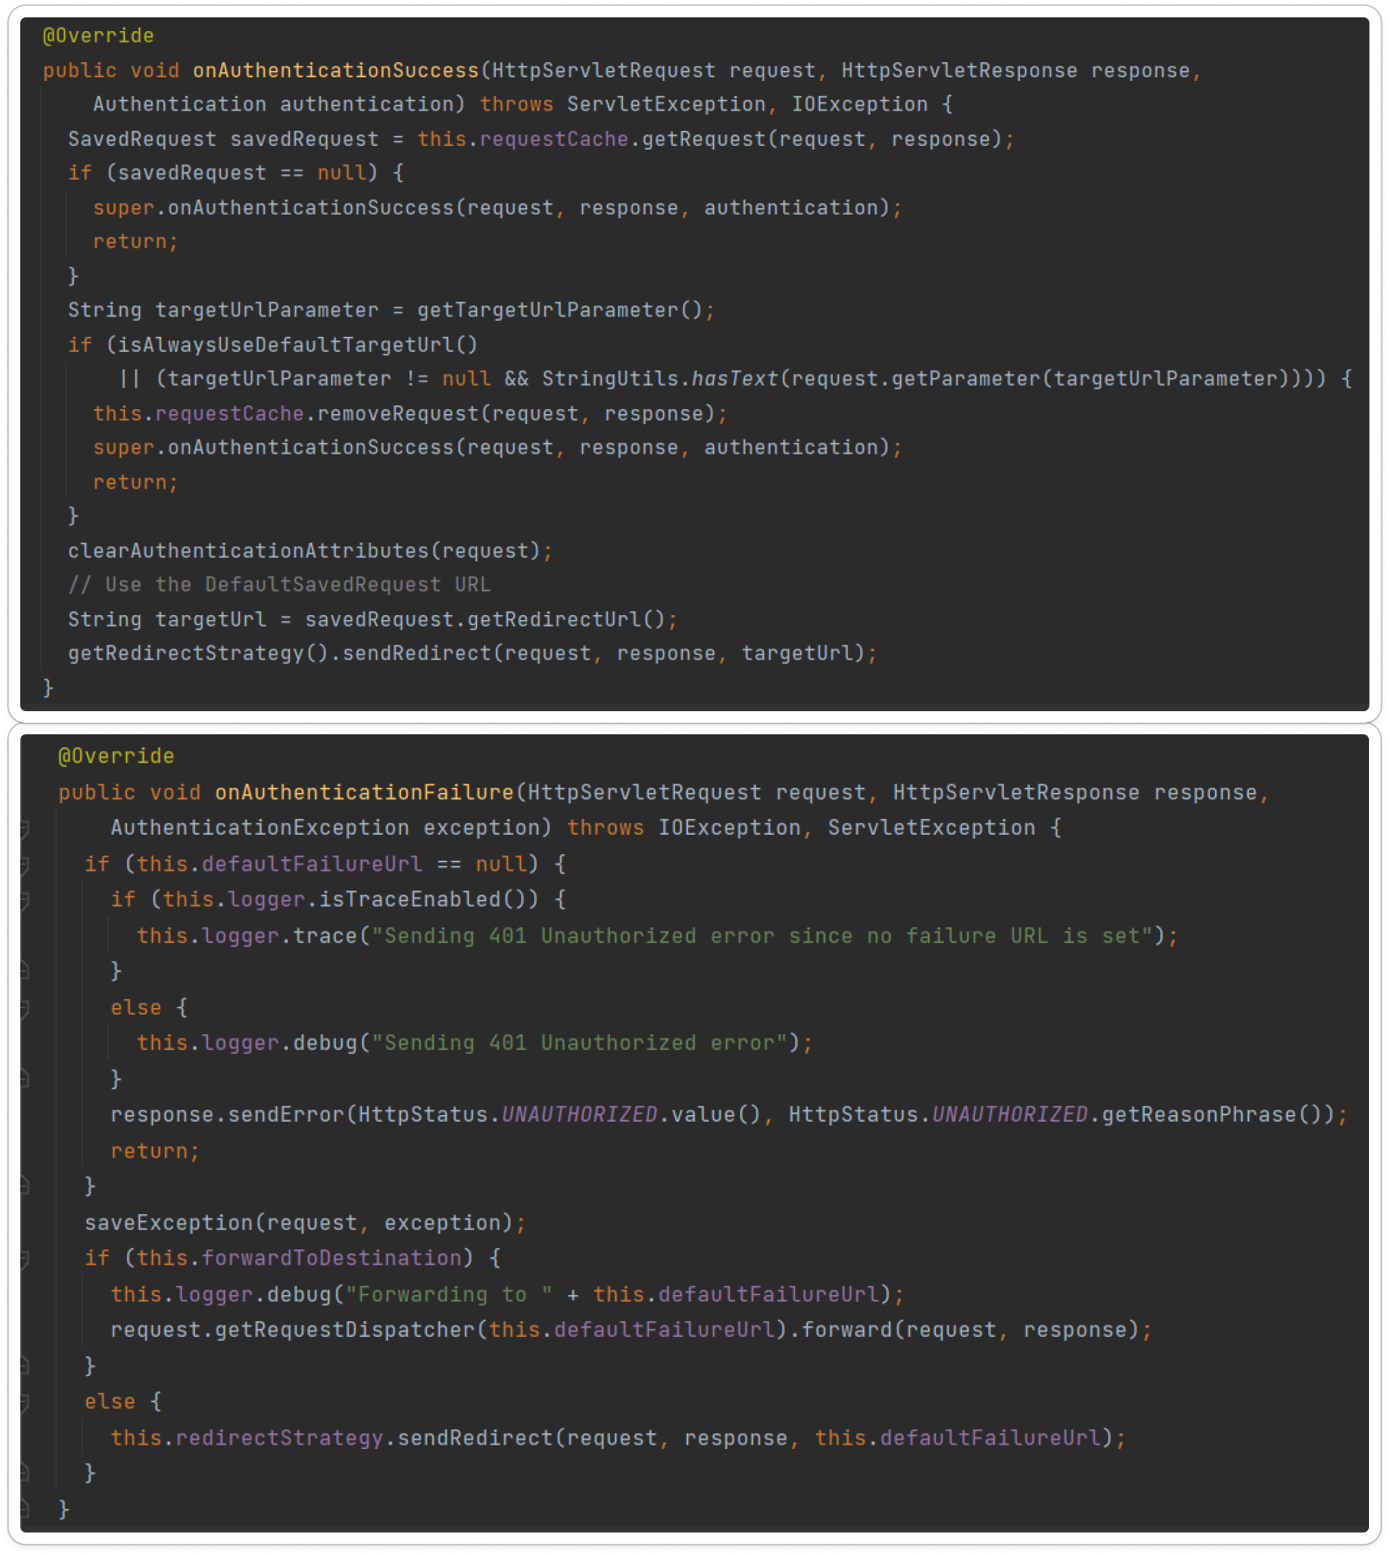Click first italic 'UNAUTHORIZED' before .value()
The height and width of the screenshot is (1556, 1390).
[580, 1115]
